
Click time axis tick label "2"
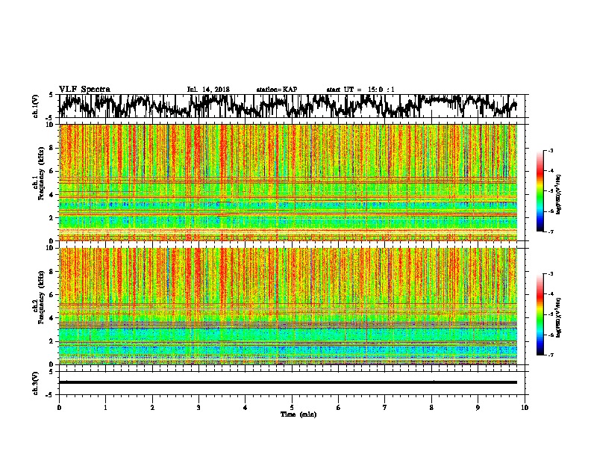(x=152, y=408)
